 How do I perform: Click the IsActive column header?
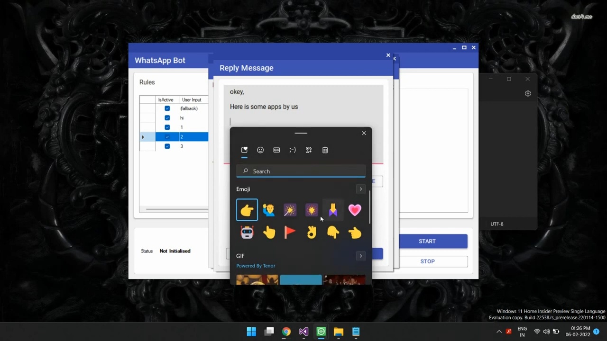click(x=166, y=99)
